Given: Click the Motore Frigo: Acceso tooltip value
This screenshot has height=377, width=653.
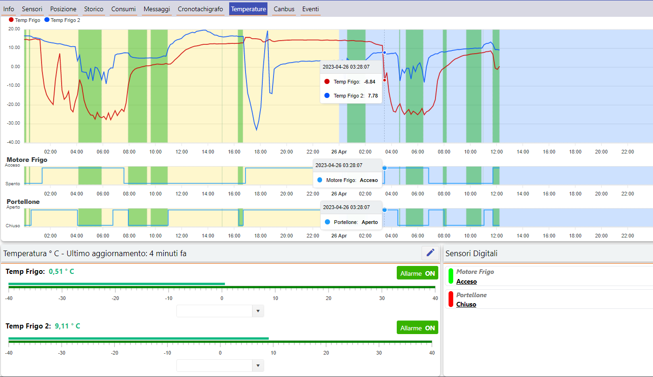Looking at the screenshot, I should click(x=369, y=180).
